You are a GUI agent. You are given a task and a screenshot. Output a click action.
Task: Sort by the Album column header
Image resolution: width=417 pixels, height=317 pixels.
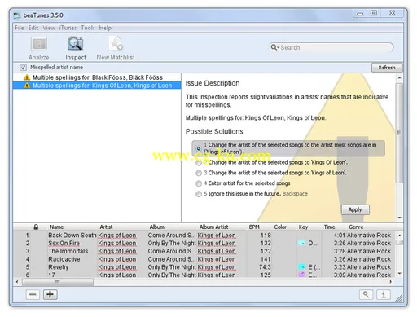[157, 227]
